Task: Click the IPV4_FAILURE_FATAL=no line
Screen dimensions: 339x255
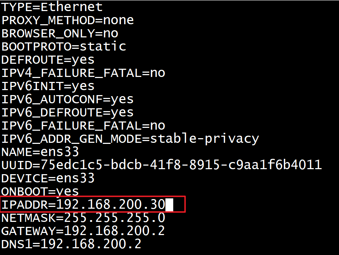Action: point(83,73)
